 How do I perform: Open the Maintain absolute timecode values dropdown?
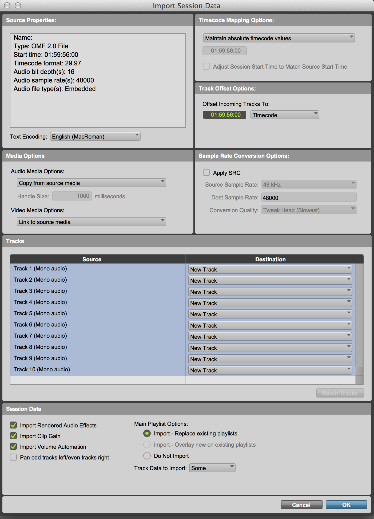point(279,38)
